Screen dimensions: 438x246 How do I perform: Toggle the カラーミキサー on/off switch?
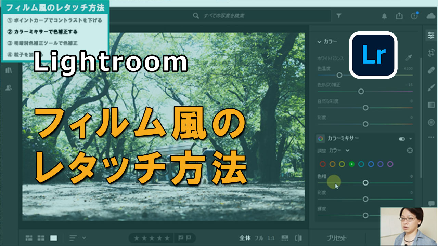click(x=402, y=139)
